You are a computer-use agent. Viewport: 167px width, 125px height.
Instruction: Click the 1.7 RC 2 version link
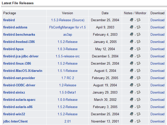(x=67, y=78)
